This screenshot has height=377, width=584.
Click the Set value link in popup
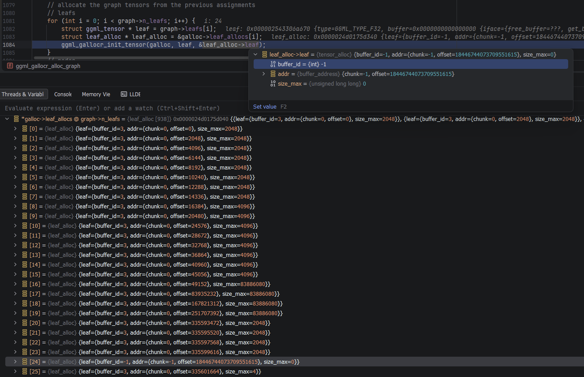pyautogui.click(x=265, y=106)
